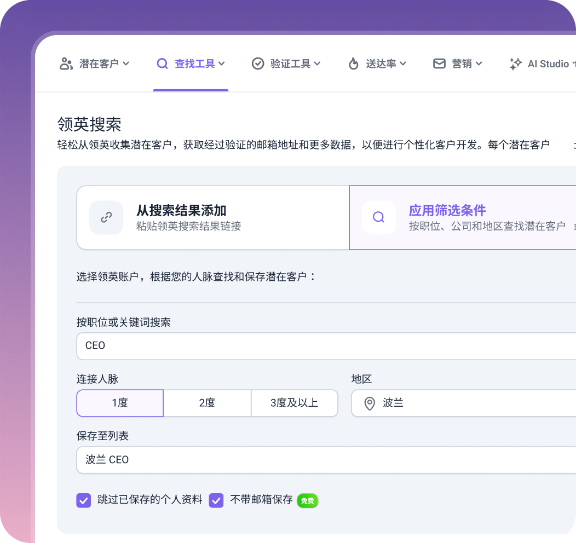
Task: Toggle the 不带邮箱保存 checkbox
Action: [216, 500]
